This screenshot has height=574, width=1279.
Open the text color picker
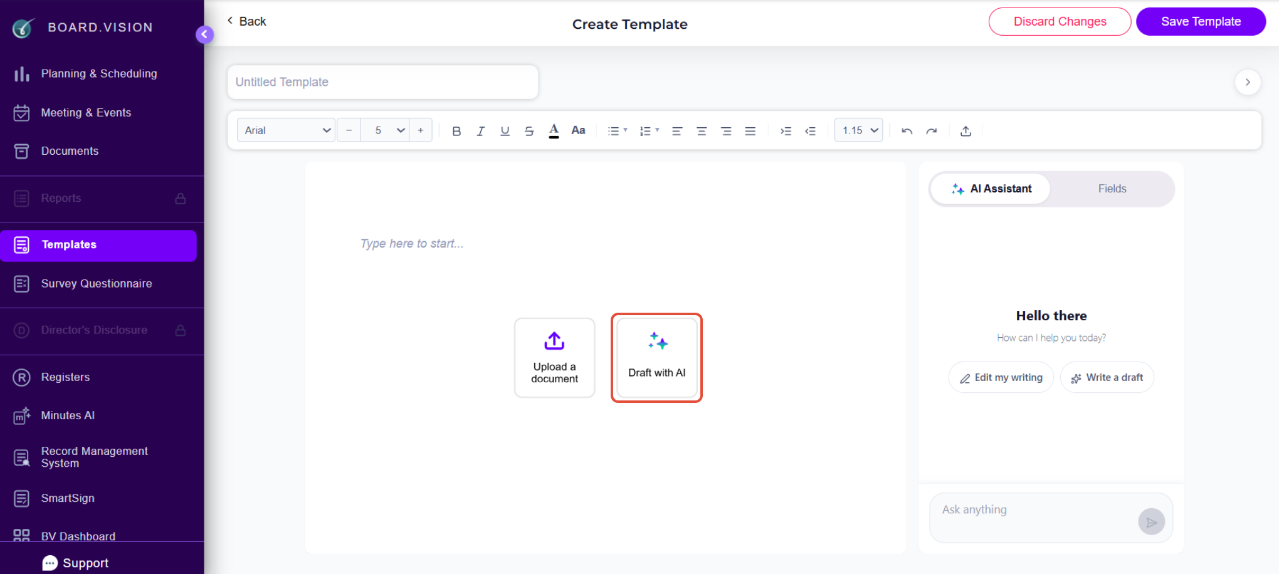(x=554, y=131)
